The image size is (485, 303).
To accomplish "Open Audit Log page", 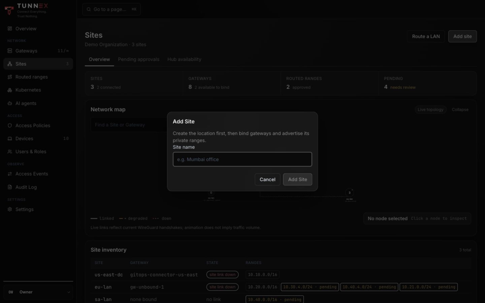I will [38, 187].
